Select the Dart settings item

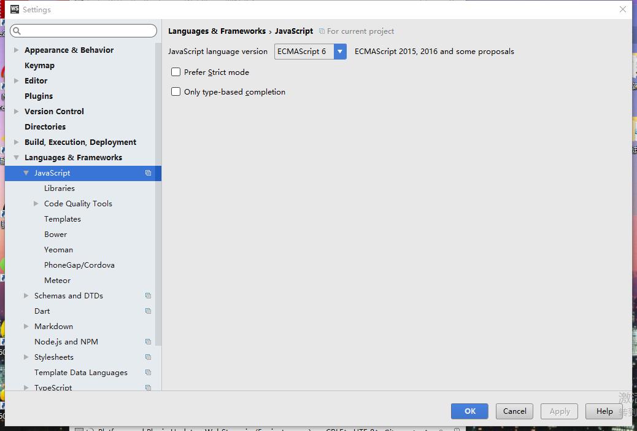click(42, 311)
